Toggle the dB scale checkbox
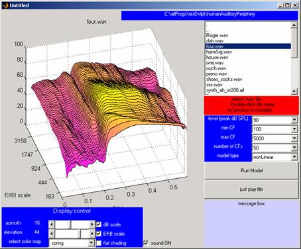This screenshot has height=249, width=301. pyautogui.click(x=99, y=224)
